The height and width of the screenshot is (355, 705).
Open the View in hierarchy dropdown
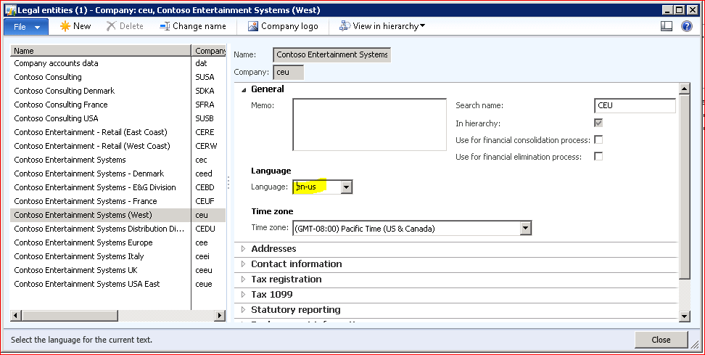coord(382,26)
